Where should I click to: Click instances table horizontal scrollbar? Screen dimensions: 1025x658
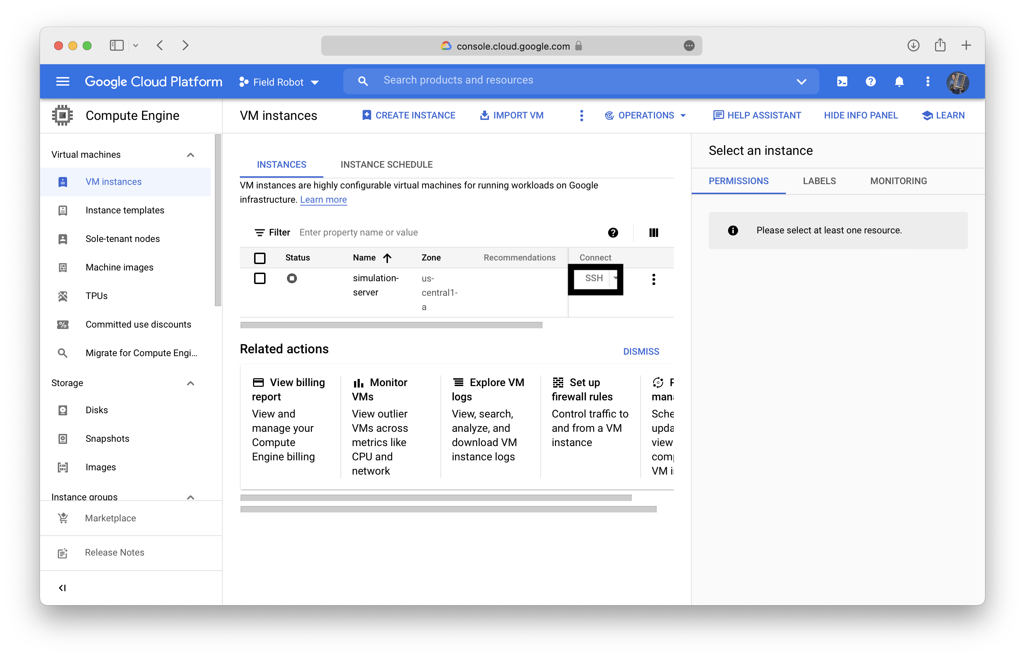pyautogui.click(x=391, y=325)
